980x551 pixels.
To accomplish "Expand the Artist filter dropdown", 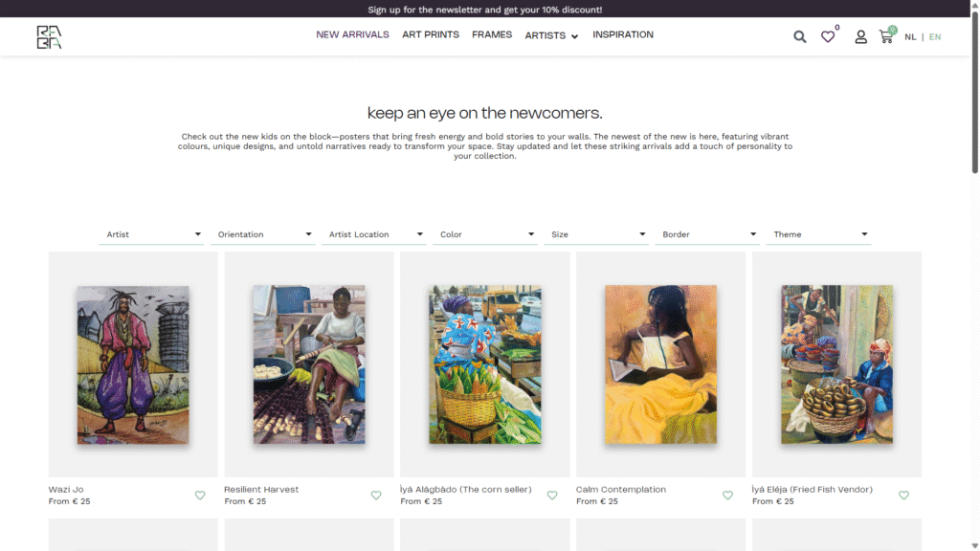I will (153, 234).
